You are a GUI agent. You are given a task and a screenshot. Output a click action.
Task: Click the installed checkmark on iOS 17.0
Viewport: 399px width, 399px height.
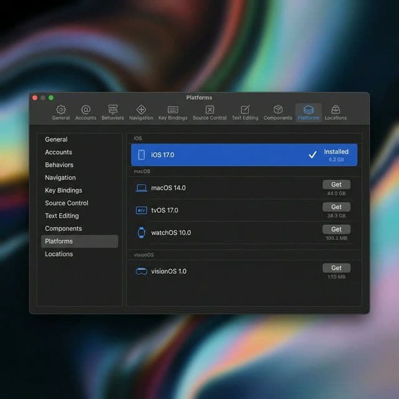point(312,155)
